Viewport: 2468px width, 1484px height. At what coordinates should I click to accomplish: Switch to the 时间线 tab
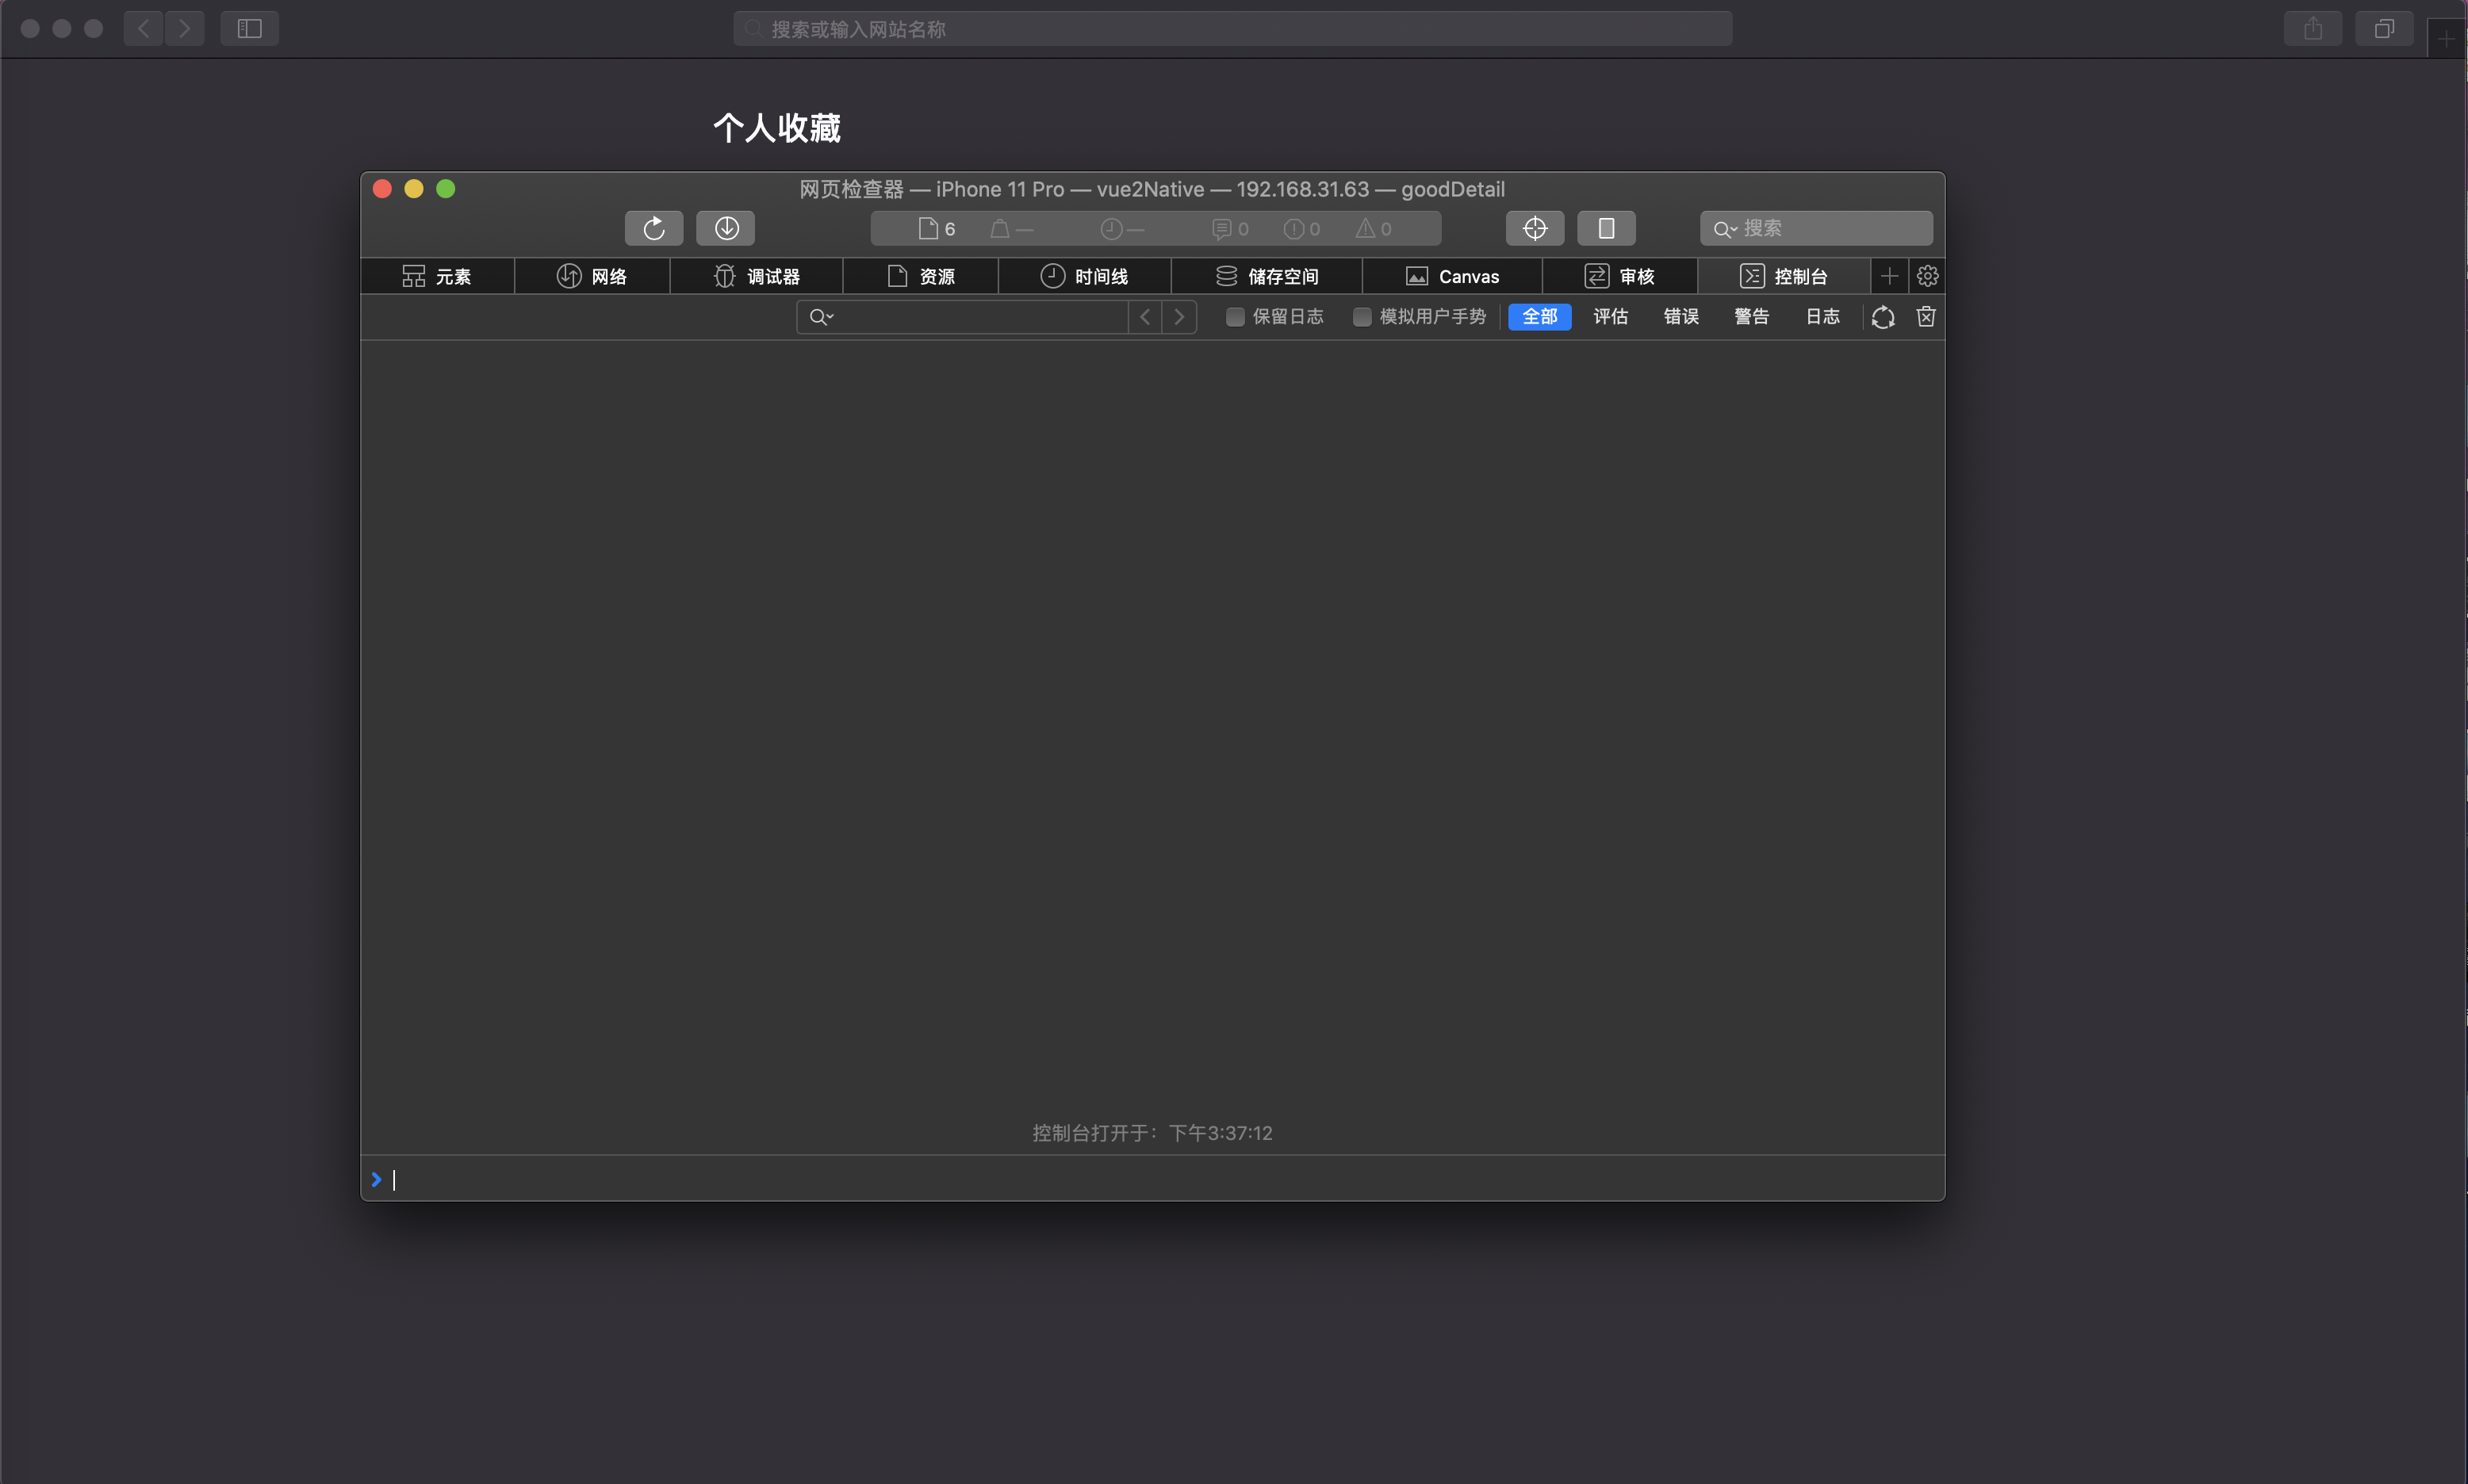[x=1084, y=276]
